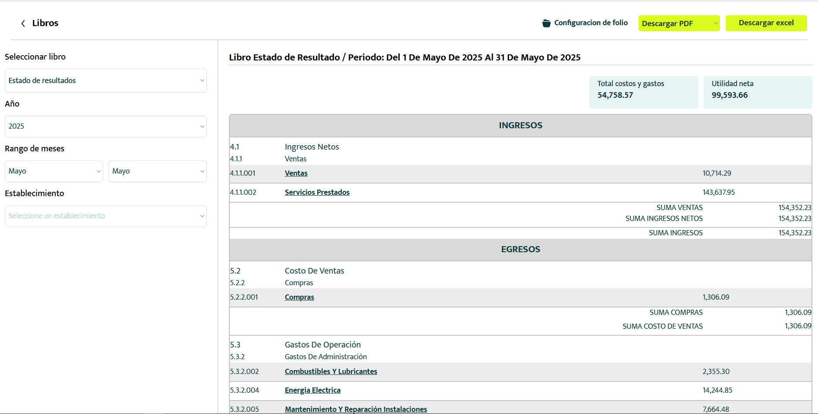Image resolution: width=818 pixels, height=414 pixels.
Task: Open the Descargar PDF dropdown arrow
Action: [x=715, y=23]
